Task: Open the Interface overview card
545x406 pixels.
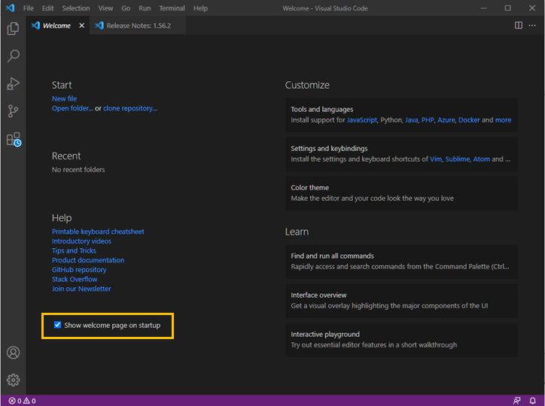Action: (401, 301)
